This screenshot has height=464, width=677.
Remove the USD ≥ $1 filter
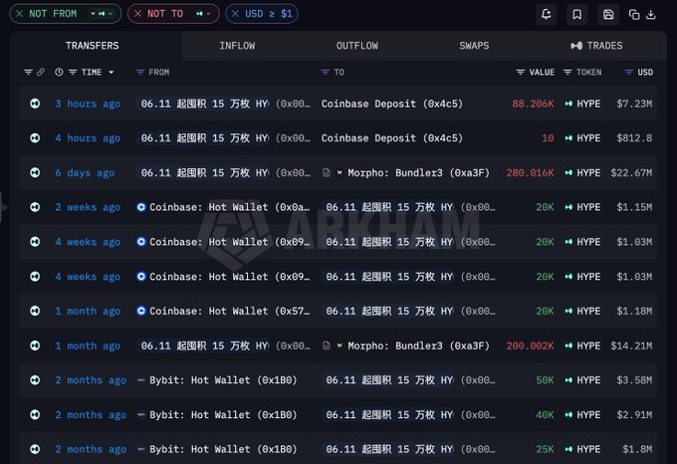[235, 14]
